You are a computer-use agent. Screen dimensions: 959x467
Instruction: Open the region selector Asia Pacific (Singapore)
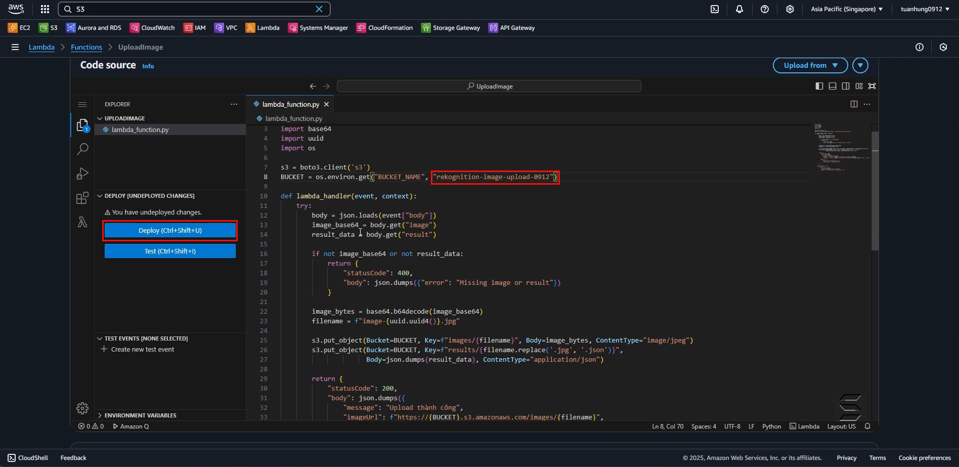point(847,9)
